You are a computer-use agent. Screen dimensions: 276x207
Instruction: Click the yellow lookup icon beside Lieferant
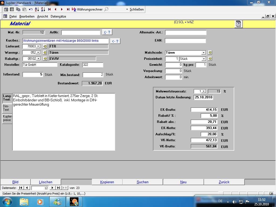tap(45, 46)
